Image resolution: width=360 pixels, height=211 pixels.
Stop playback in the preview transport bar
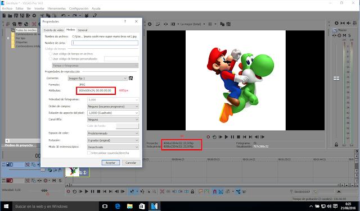pos(238,137)
